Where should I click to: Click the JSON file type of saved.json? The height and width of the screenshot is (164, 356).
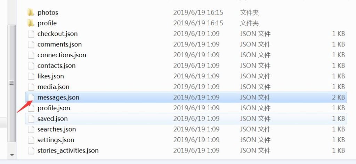tap(255, 119)
